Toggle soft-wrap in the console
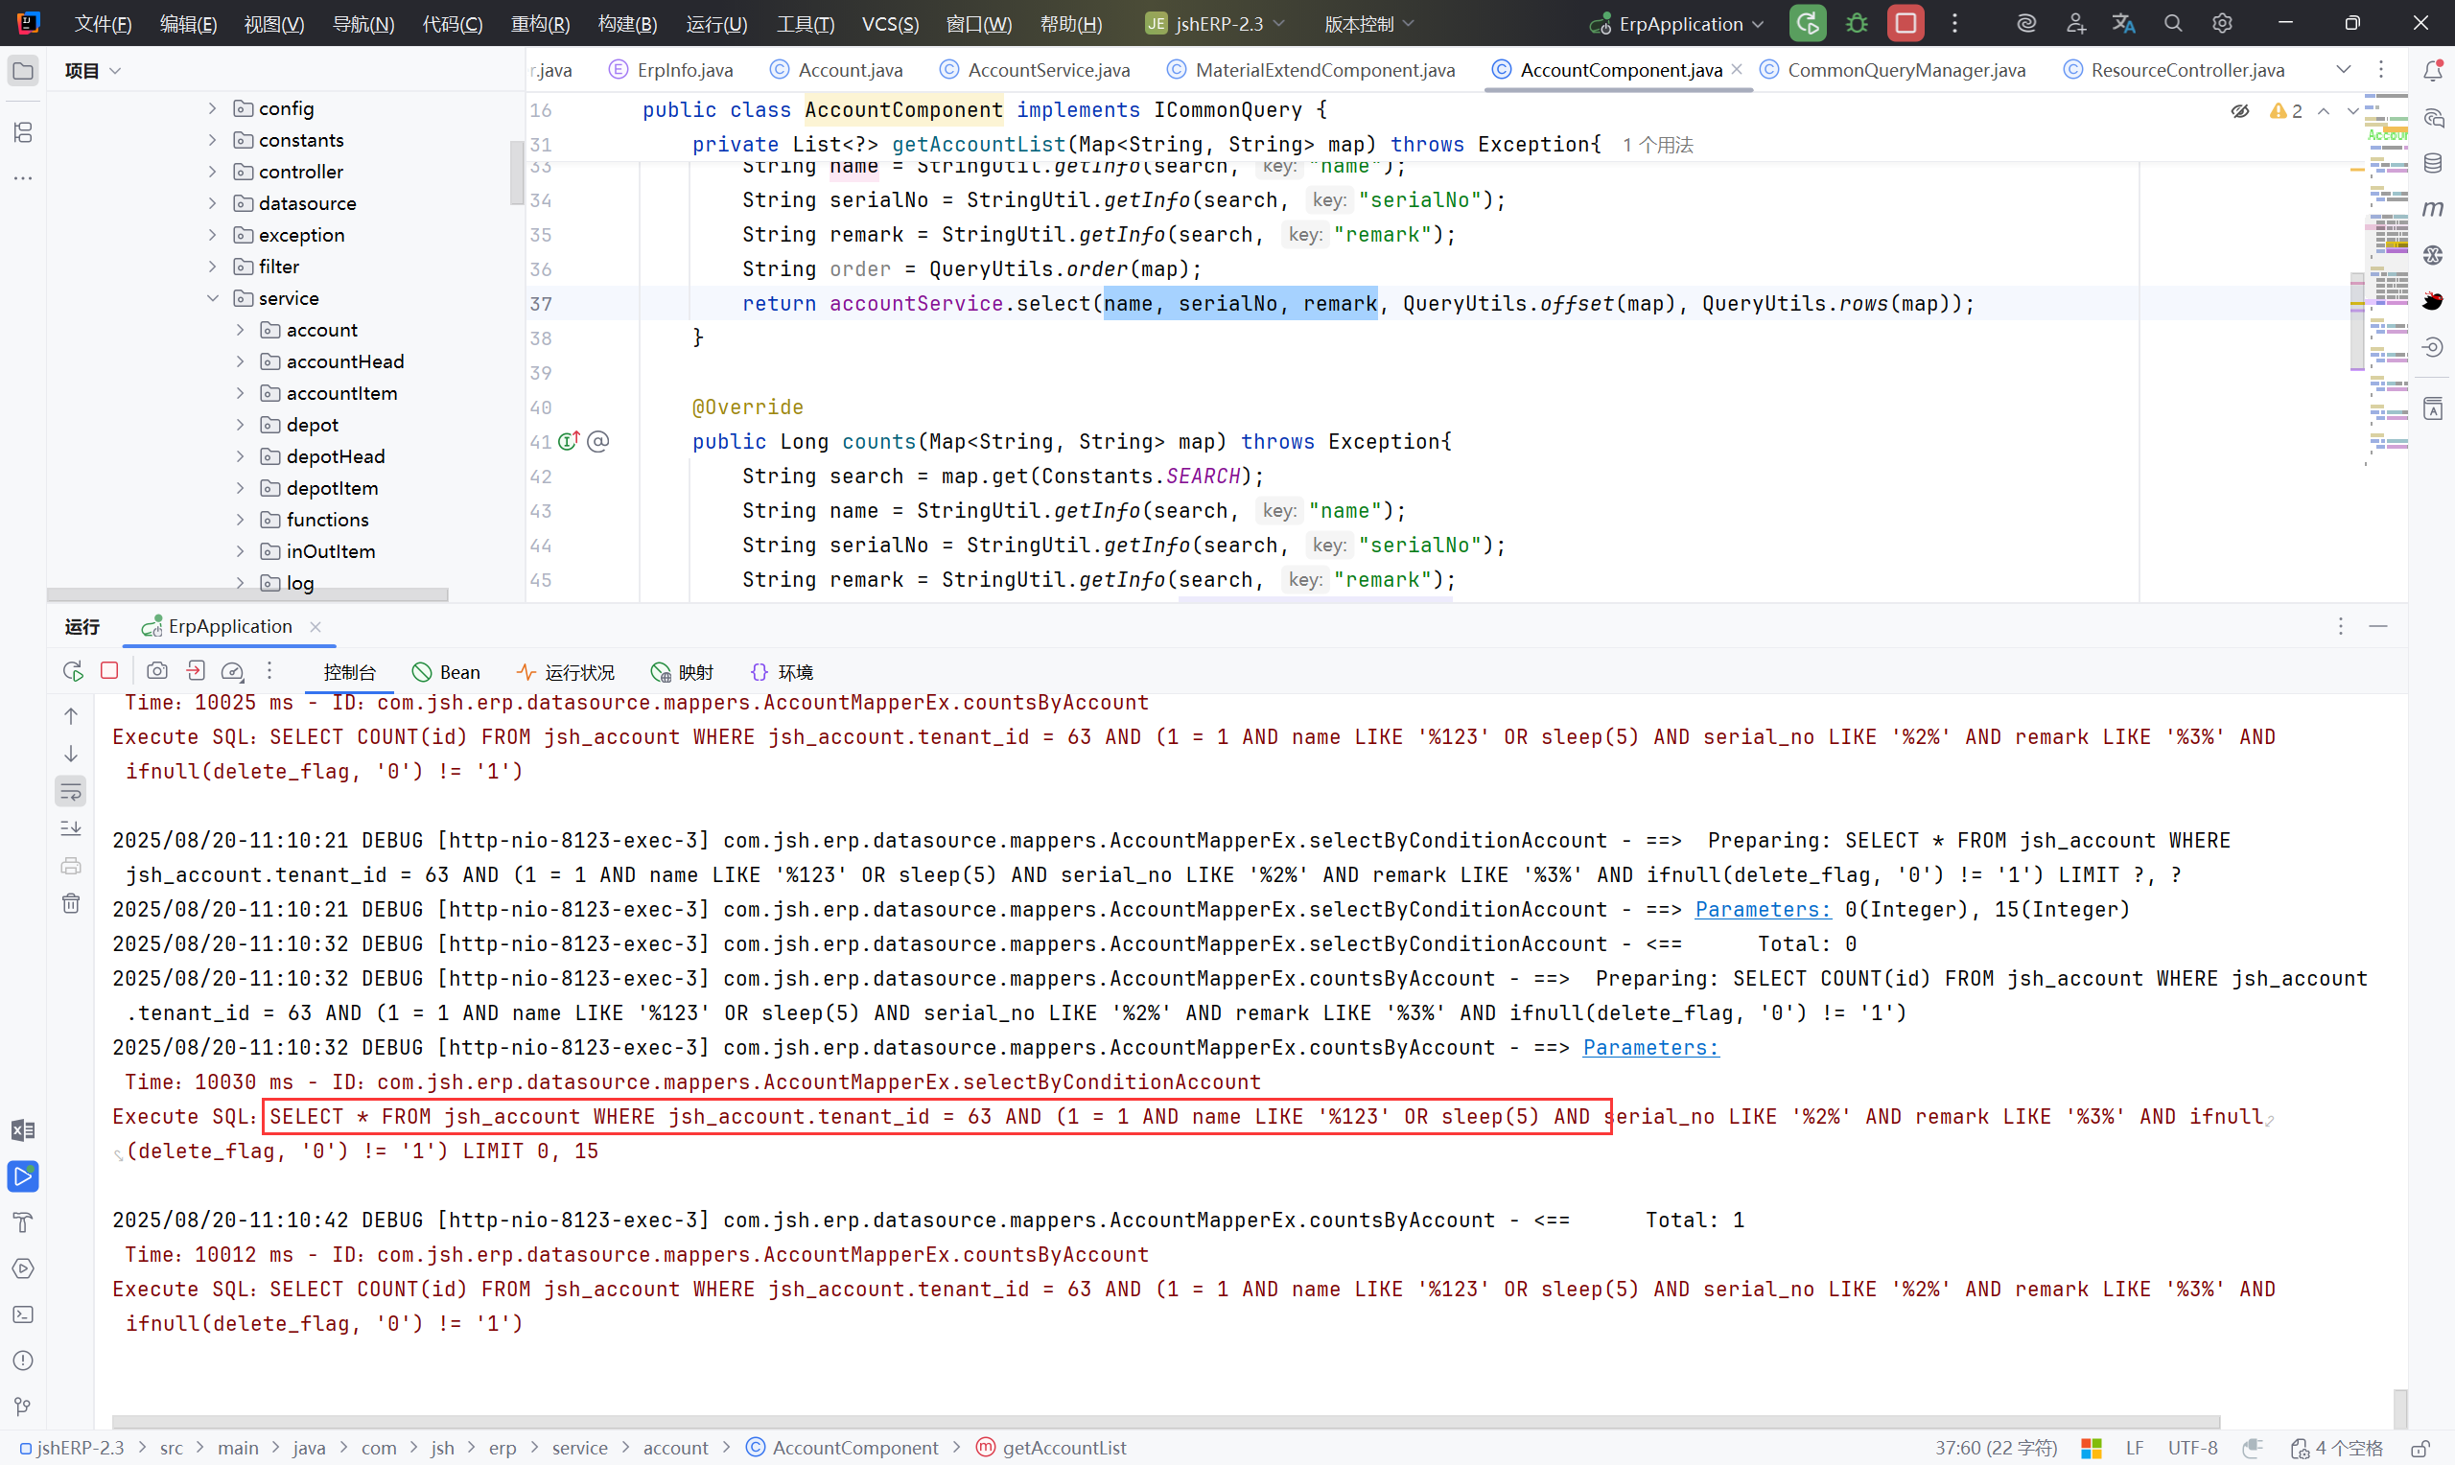Image resolution: width=2455 pixels, height=1465 pixels. coord(71,791)
